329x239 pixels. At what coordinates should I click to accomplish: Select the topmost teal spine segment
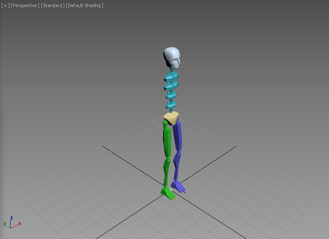(171, 77)
